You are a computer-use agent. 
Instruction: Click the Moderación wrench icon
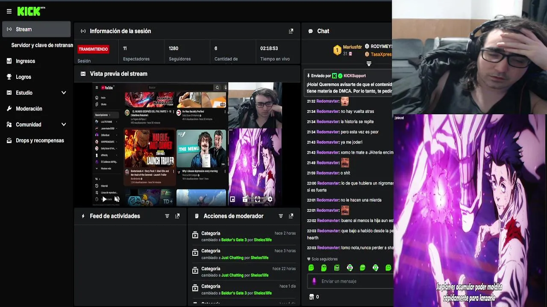(x=9, y=109)
